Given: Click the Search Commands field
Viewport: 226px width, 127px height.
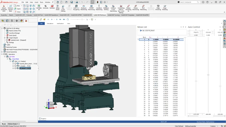Looking at the screenshot, I should coord(188,2).
